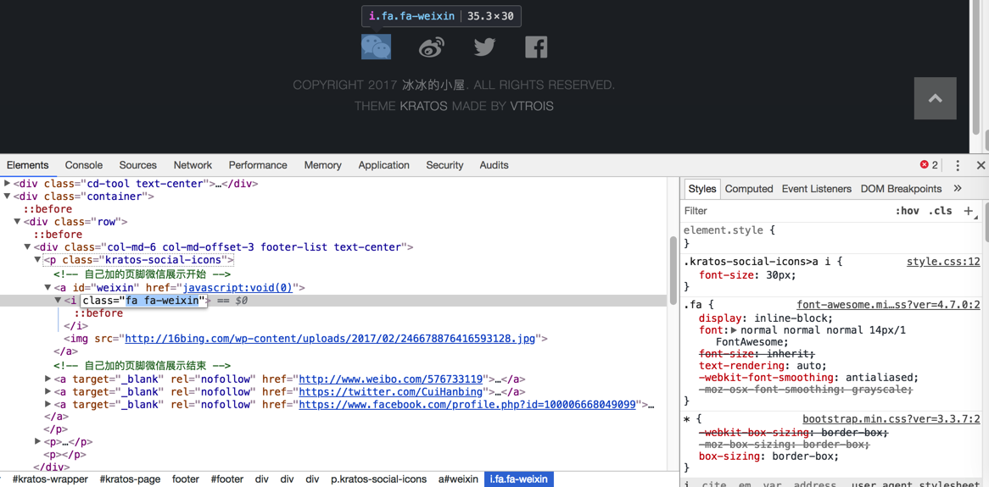Viewport: 989px width, 487px height.
Task: Select #kratos-page in breadcrumb bar
Action: [130, 479]
